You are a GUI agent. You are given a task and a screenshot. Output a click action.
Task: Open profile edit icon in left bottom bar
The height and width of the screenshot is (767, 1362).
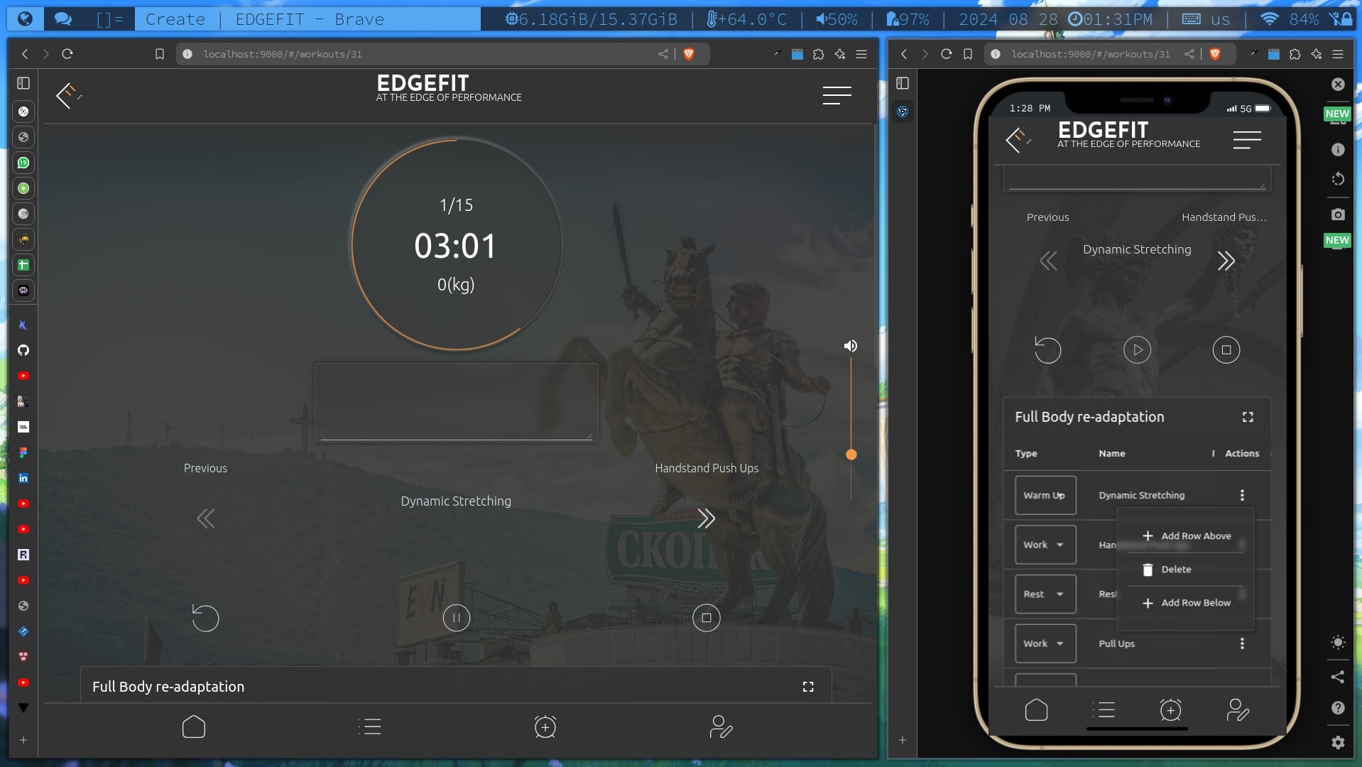720,727
